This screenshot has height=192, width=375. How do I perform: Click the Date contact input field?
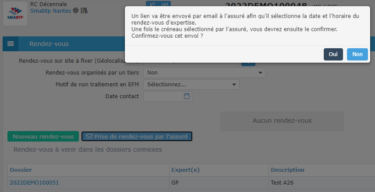[x=163, y=96]
